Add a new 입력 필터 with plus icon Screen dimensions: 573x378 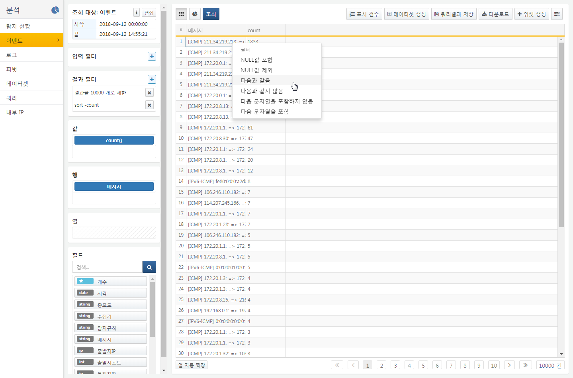[152, 56]
